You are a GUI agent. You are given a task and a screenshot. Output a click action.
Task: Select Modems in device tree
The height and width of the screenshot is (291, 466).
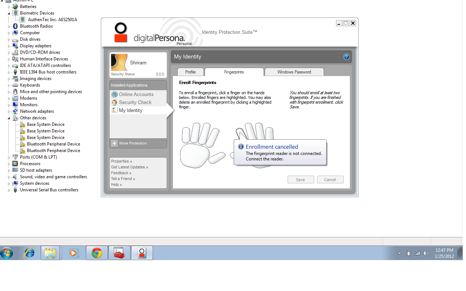(x=28, y=98)
